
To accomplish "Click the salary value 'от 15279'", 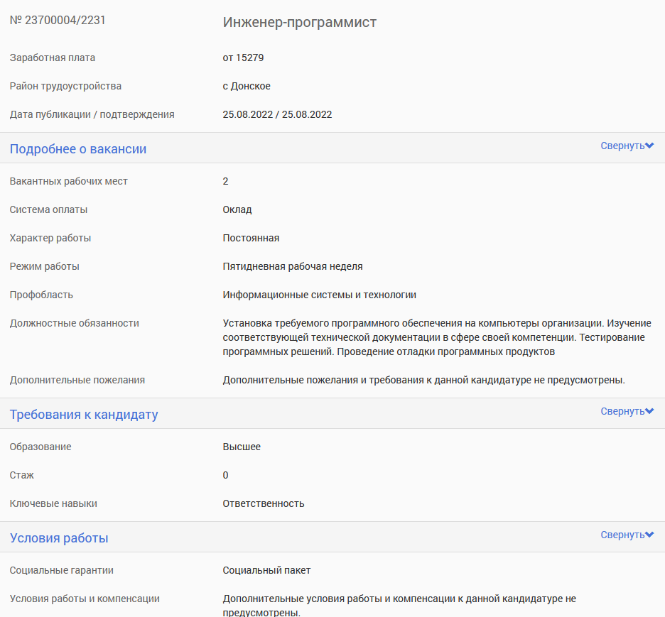I will point(243,58).
